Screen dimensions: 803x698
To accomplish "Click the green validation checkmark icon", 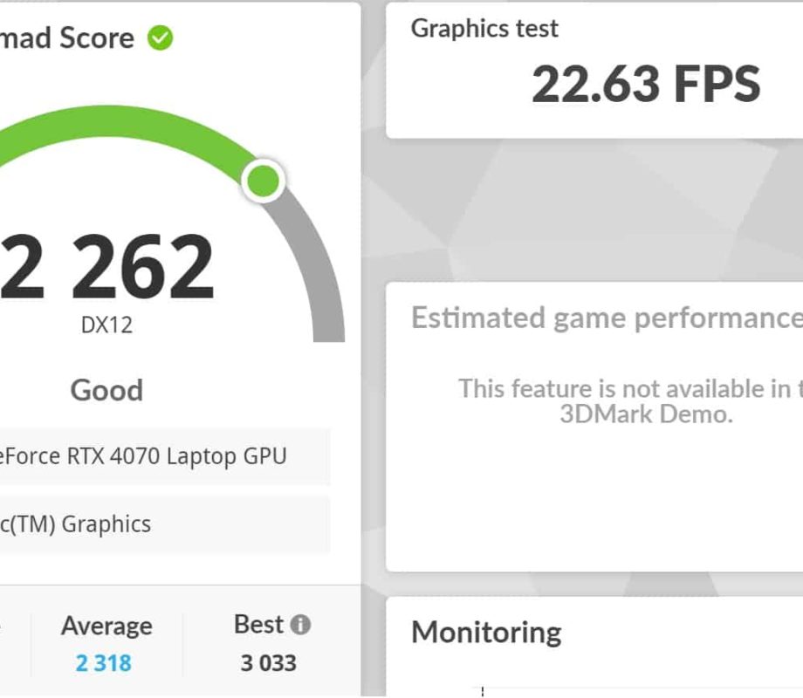I will (161, 38).
